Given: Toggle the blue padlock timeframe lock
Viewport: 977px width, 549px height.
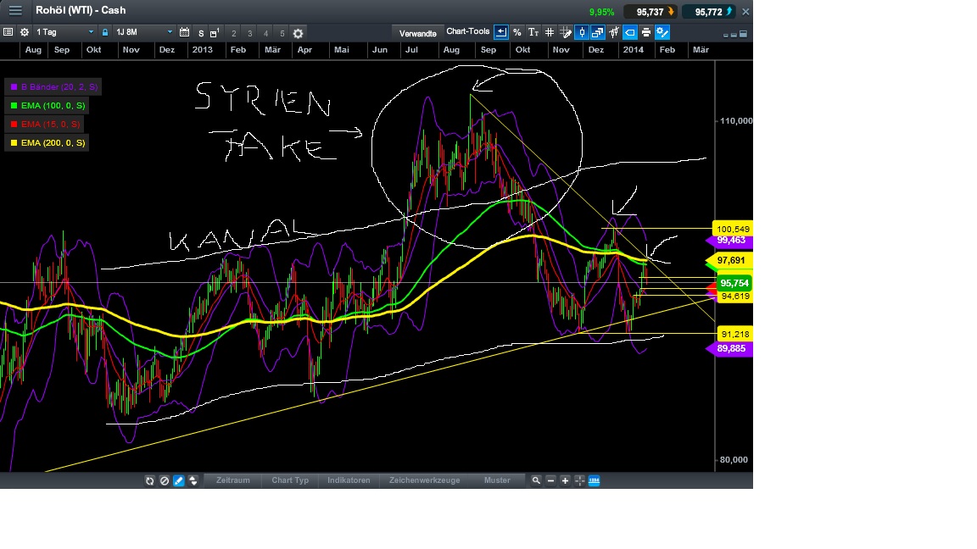Looking at the screenshot, I should (x=104, y=33).
